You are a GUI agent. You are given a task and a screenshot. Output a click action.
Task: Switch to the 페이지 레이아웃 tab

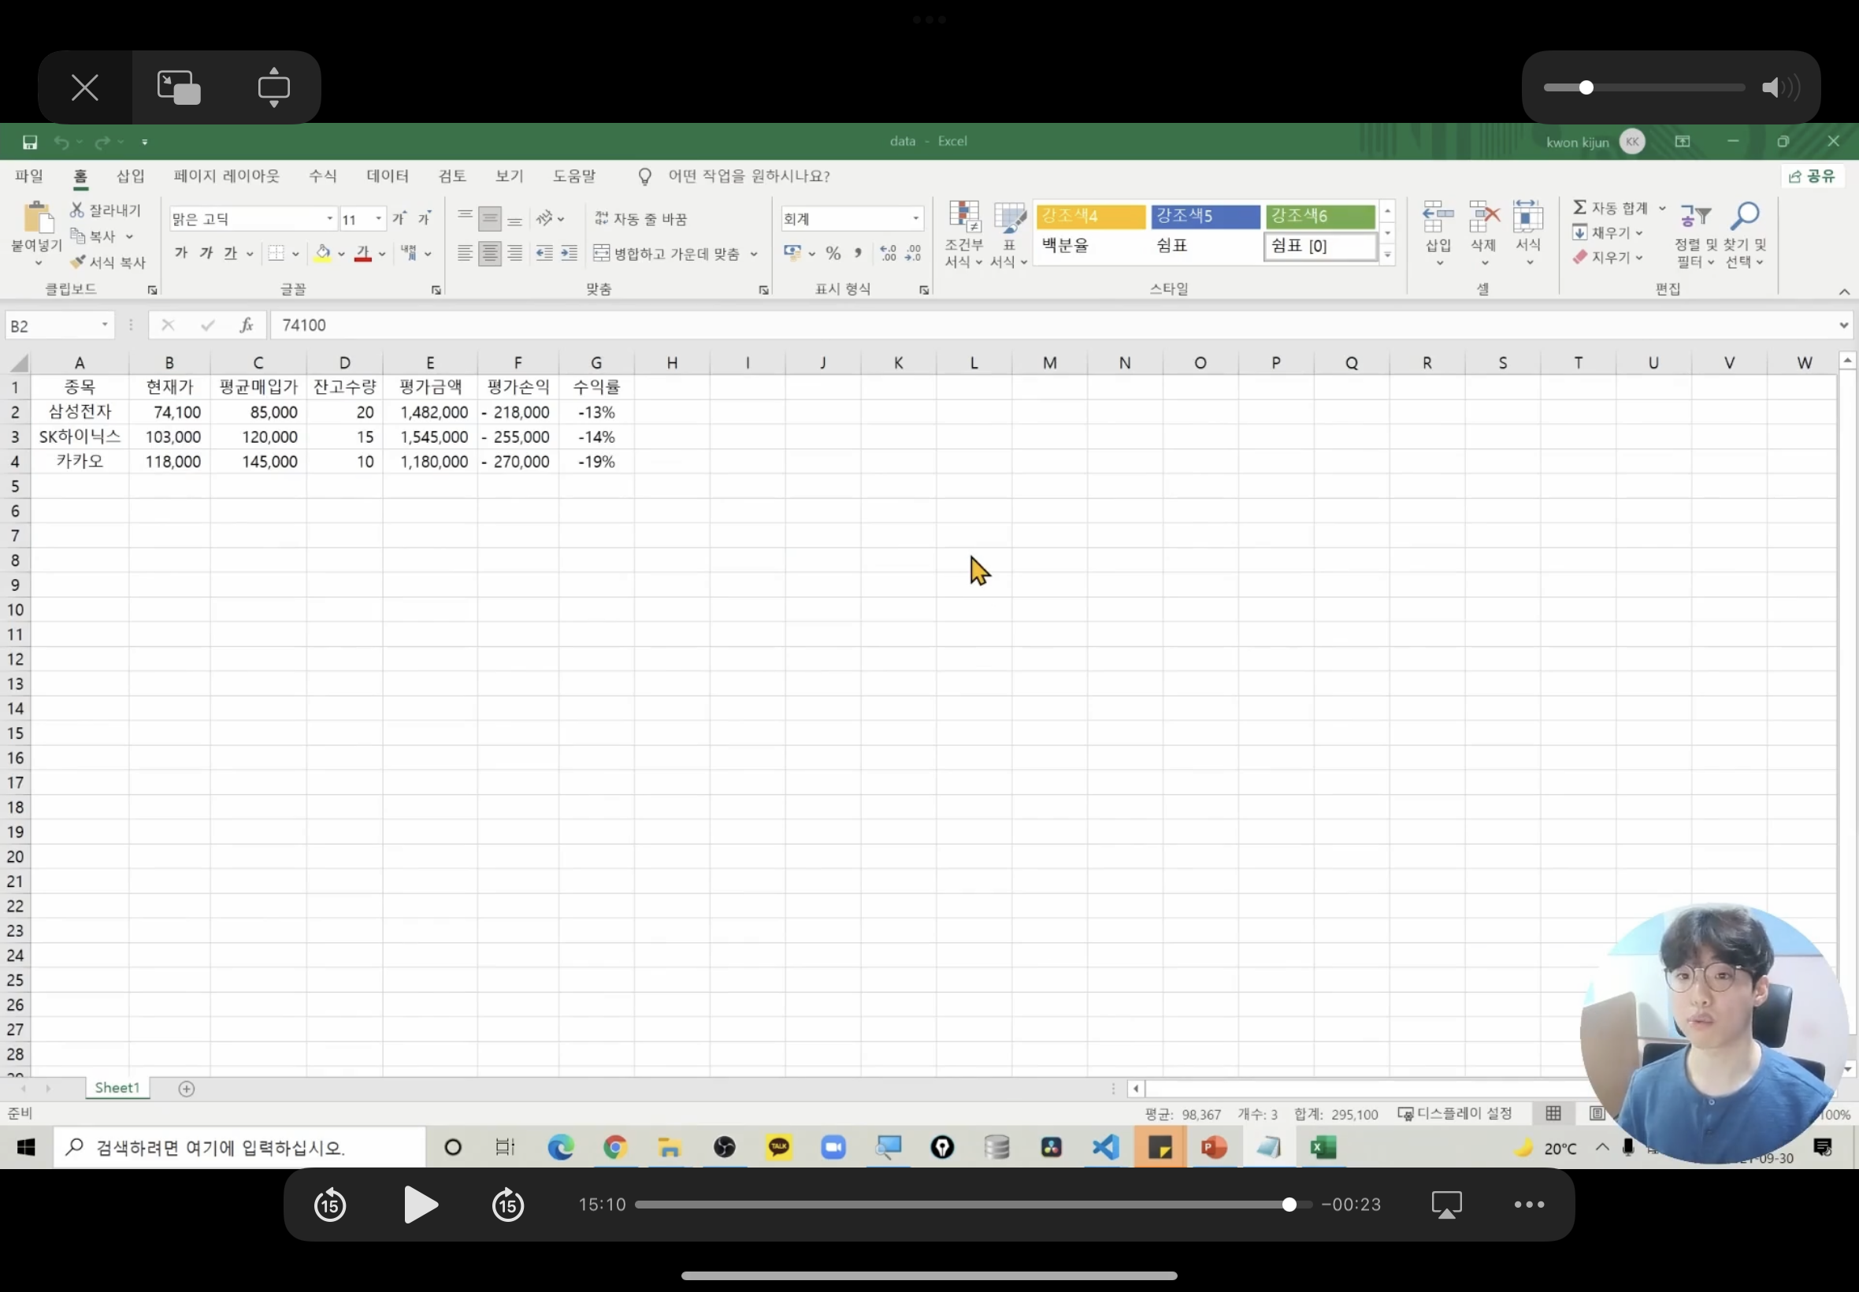pyautogui.click(x=227, y=176)
